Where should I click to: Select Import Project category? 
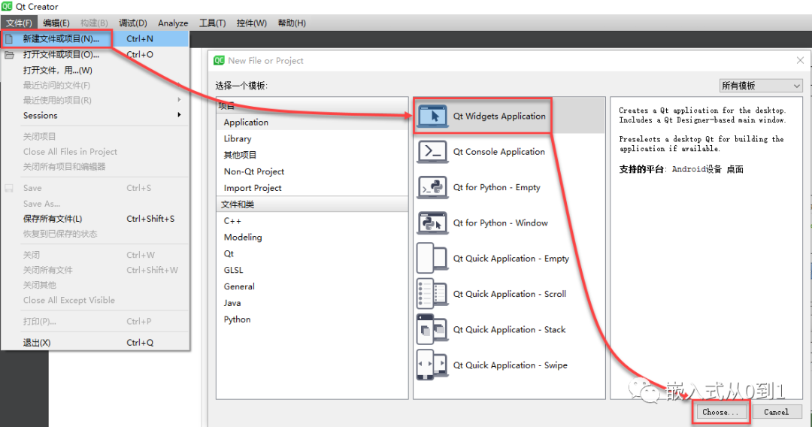tap(312, 188)
